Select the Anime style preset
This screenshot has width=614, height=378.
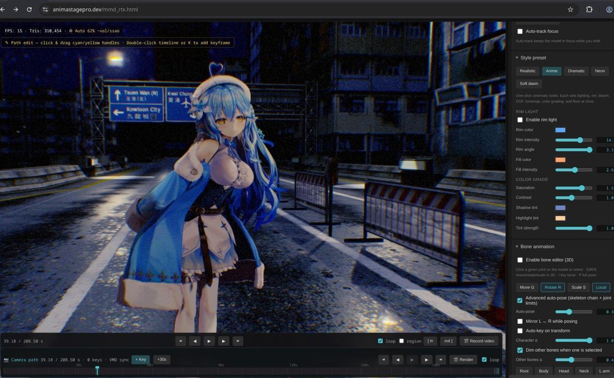(x=552, y=71)
